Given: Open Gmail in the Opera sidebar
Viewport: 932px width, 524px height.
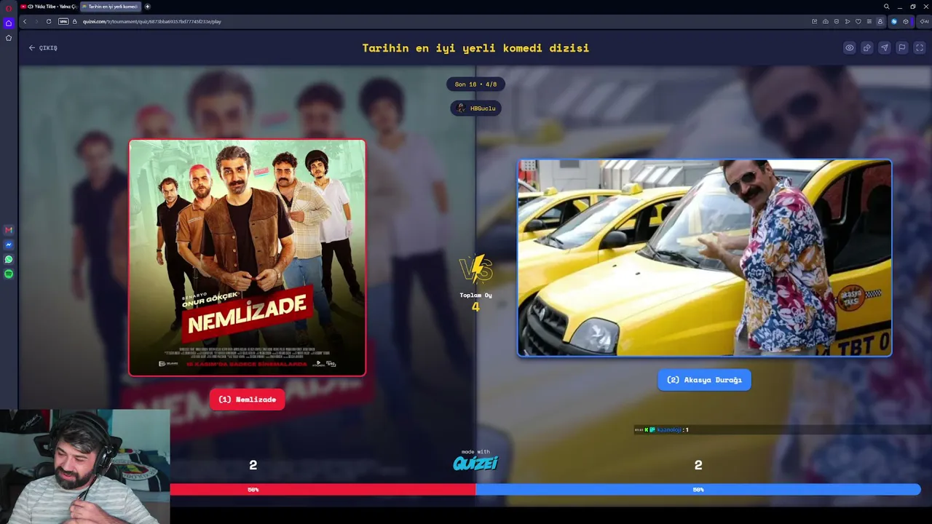Looking at the screenshot, I should 9,230.
